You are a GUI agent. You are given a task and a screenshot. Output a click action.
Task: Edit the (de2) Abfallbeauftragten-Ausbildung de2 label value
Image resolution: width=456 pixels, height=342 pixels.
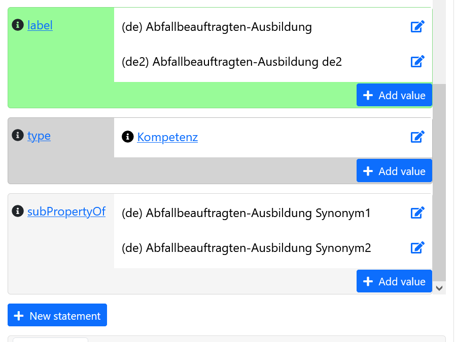click(417, 61)
